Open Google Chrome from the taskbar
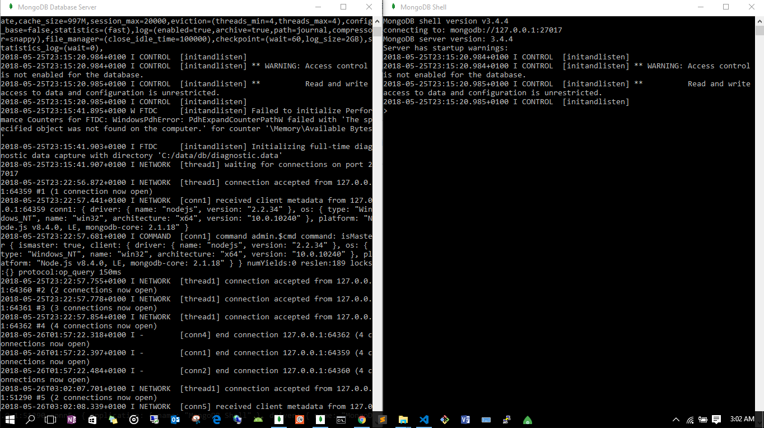The height and width of the screenshot is (428, 764). tap(362, 420)
